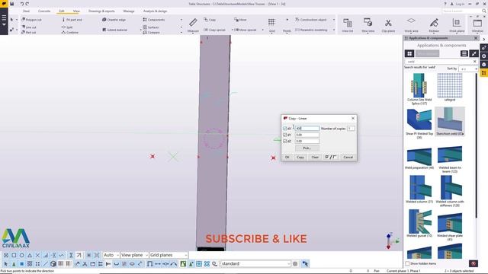This screenshot has width=488, height=274.
Task: Open components catalog list menu icon
Action: pyautogui.click(x=464, y=53)
